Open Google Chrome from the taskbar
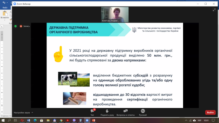219x123 pixels. (x=61, y=120)
